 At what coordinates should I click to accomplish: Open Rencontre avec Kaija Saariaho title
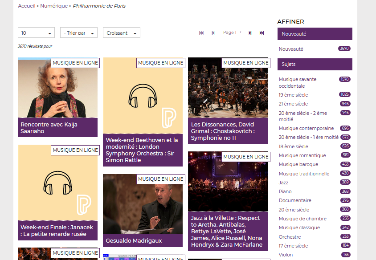click(x=49, y=128)
